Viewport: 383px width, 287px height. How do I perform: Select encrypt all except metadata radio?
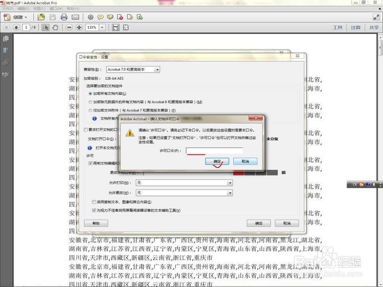[x=90, y=102]
